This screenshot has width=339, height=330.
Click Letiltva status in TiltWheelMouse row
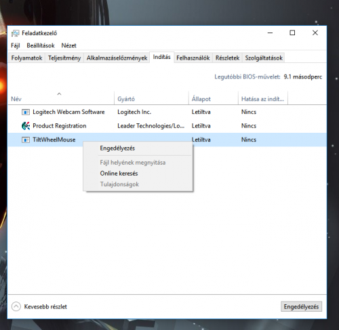pos(201,140)
